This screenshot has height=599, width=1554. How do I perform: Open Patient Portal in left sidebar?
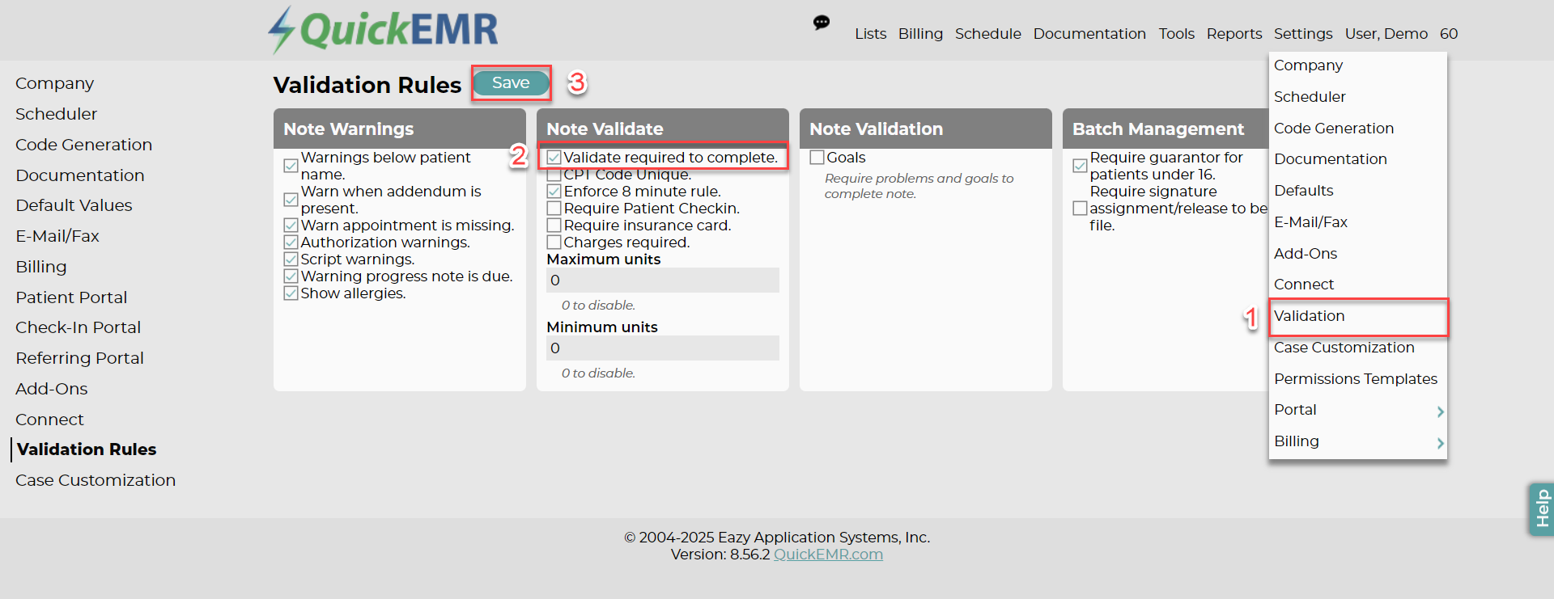click(x=71, y=297)
